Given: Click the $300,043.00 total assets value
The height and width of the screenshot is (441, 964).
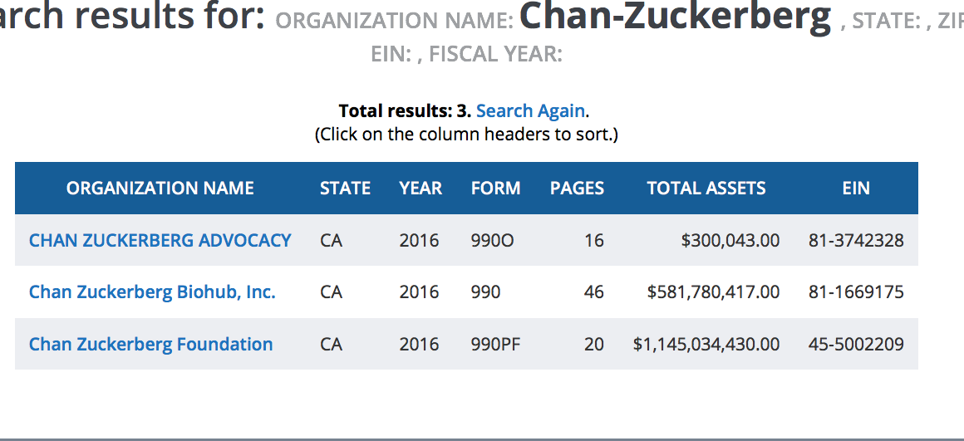Looking at the screenshot, I should click(730, 241).
